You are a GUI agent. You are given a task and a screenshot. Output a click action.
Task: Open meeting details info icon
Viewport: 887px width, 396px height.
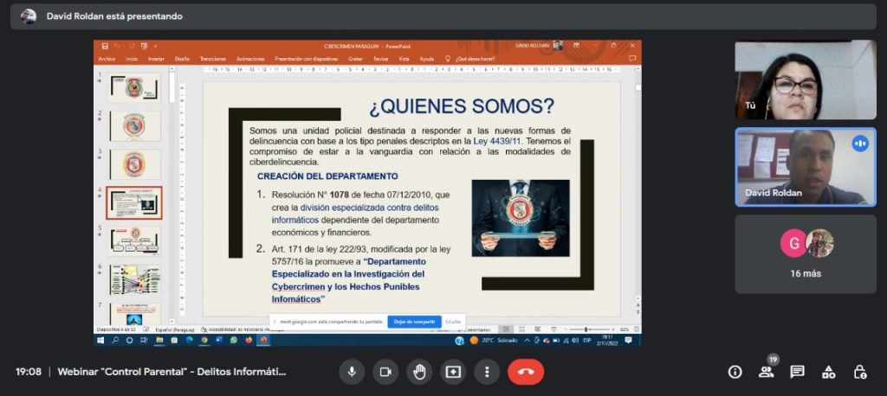tap(735, 372)
